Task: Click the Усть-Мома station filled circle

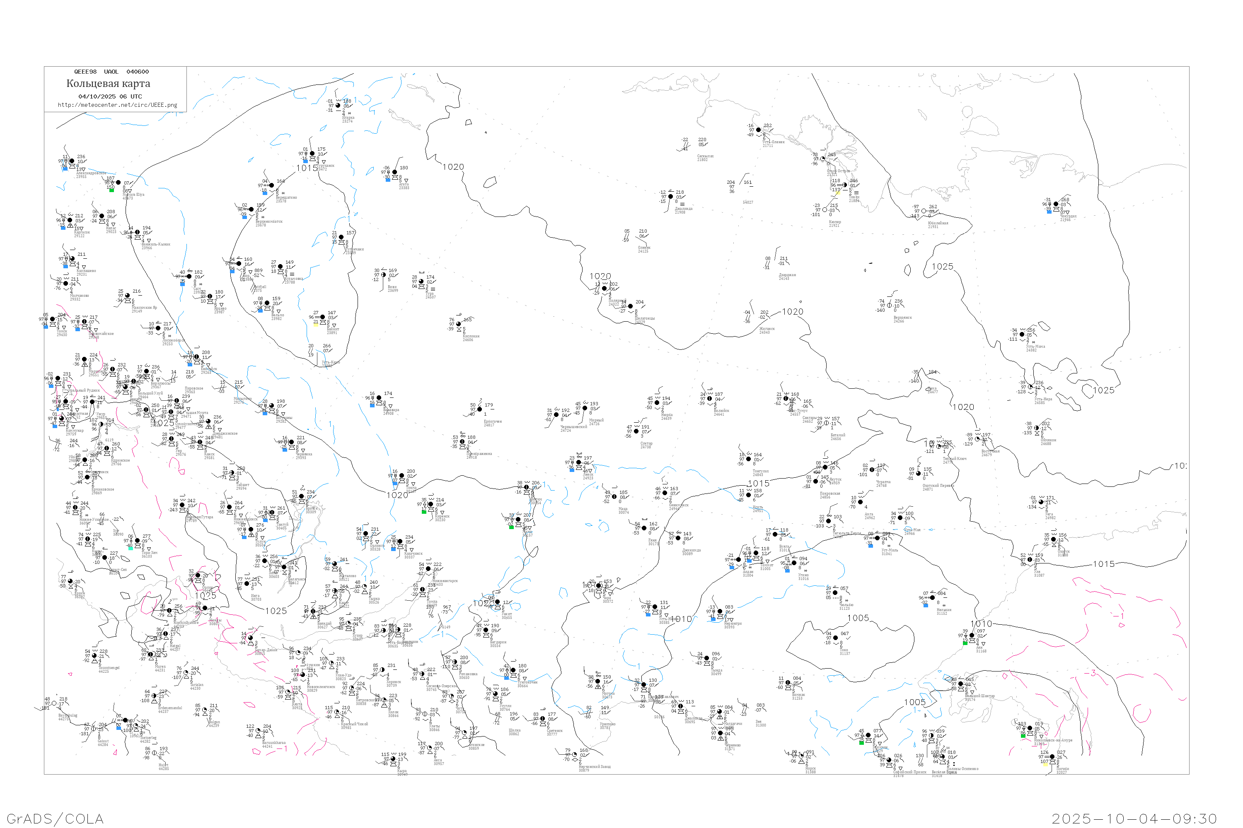Action: (x=1022, y=334)
